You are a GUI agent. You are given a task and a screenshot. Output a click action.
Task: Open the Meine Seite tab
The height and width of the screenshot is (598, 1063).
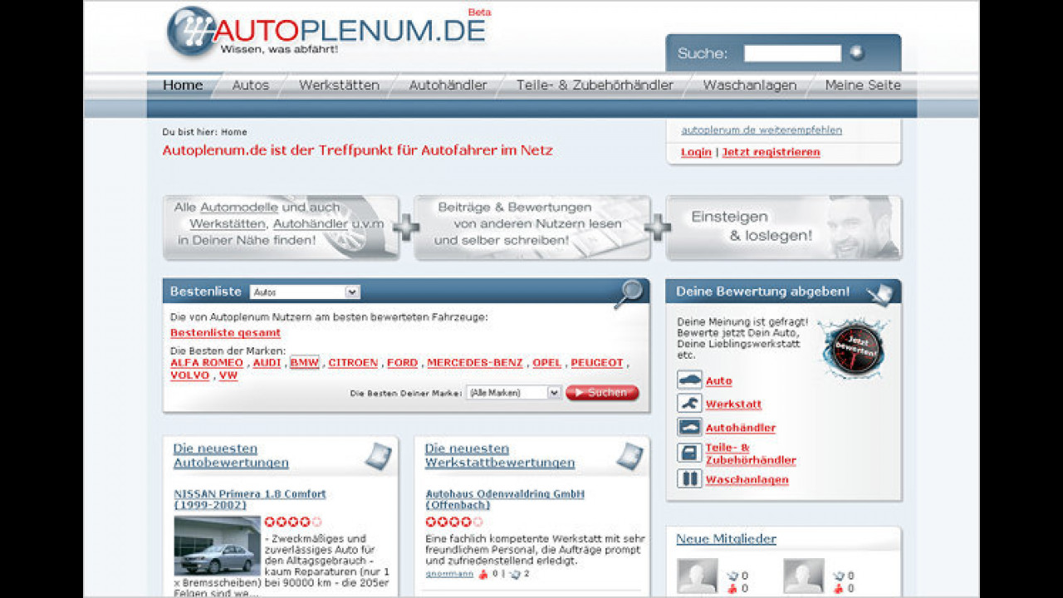(861, 85)
